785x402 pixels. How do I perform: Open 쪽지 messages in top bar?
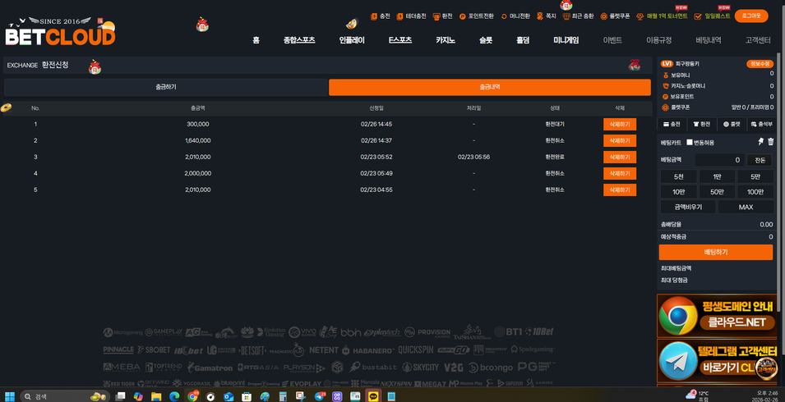click(x=546, y=16)
